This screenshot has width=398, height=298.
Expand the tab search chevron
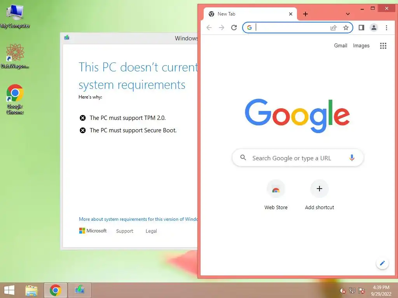click(x=348, y=14)
